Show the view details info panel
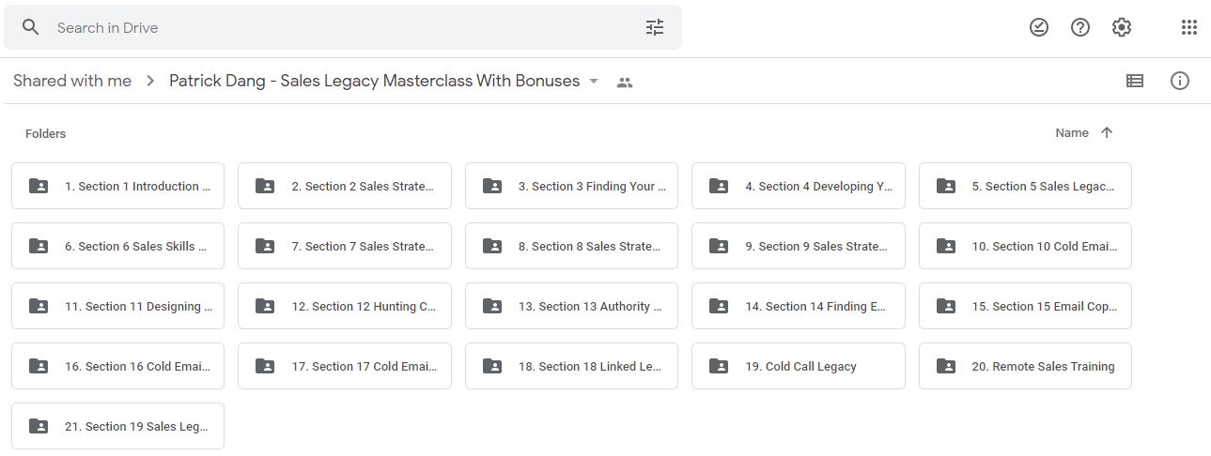The image size is (1211, 456). click(x=1180, y=82)
